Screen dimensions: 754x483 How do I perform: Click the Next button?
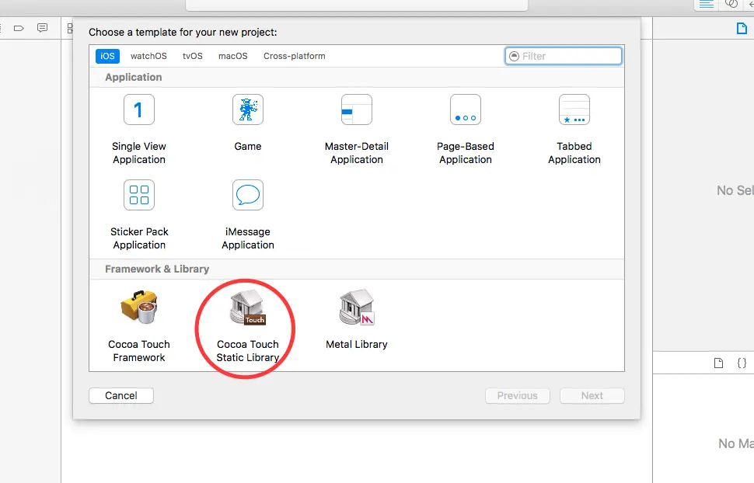tap(592, 395)
